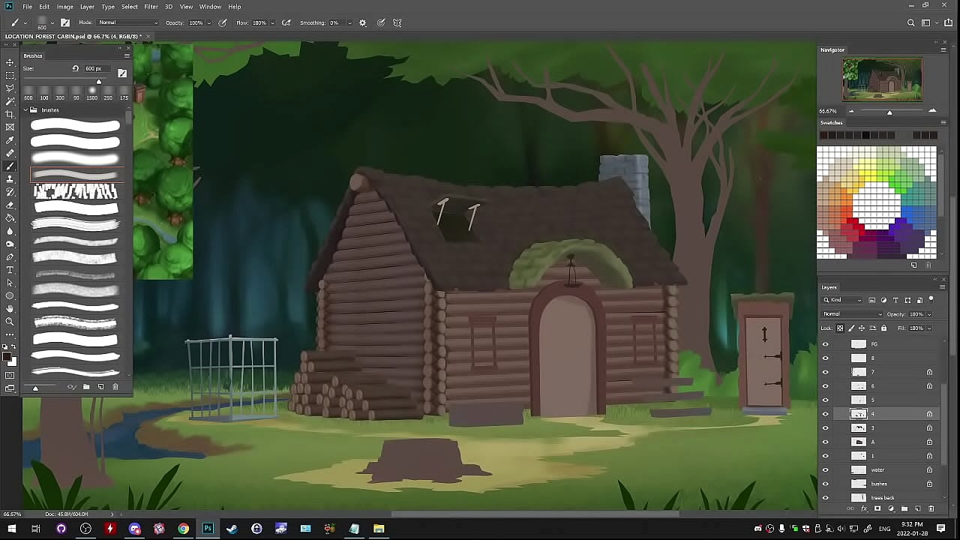Choose the Type tool
This screenshot has height=540, width=960.
coord(10,270)
